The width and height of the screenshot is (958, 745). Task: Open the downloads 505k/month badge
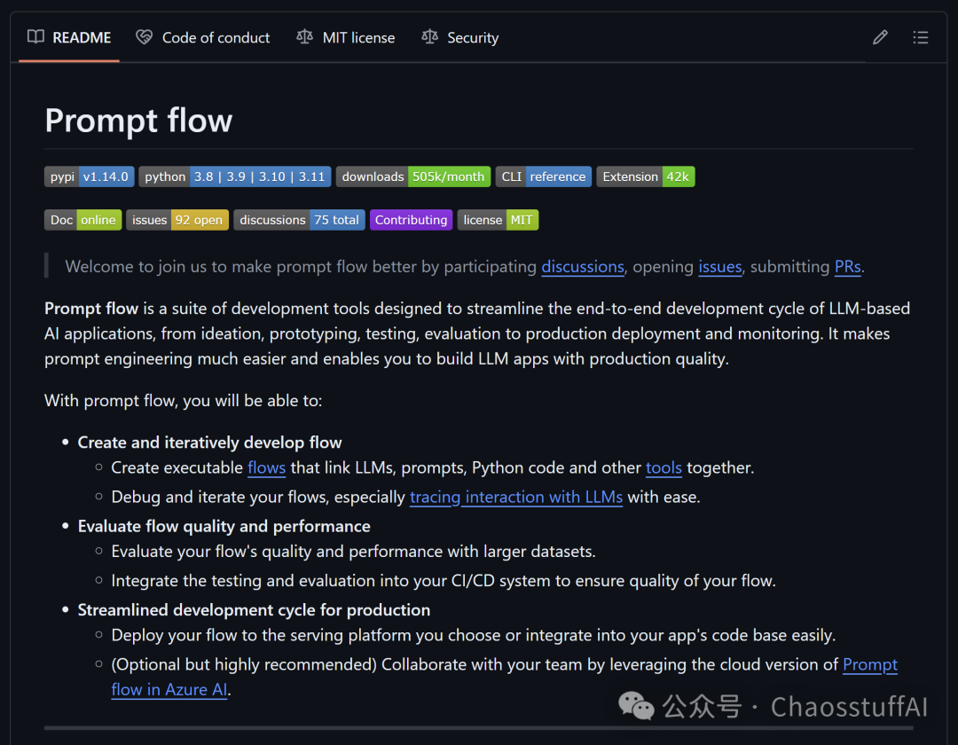[x=413, y=177]
